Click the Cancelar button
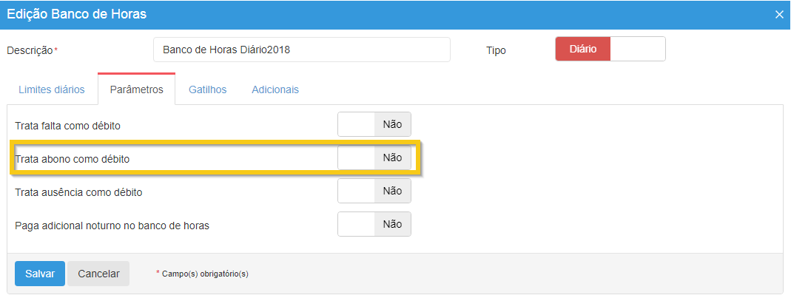This screenshot has width=791, height=298. click(98, 274)
